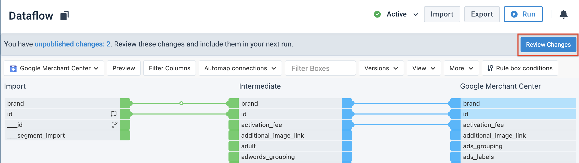Screen dimensions: 579x163
Task: Click the Review Changes button
Action: coord(548,45)
